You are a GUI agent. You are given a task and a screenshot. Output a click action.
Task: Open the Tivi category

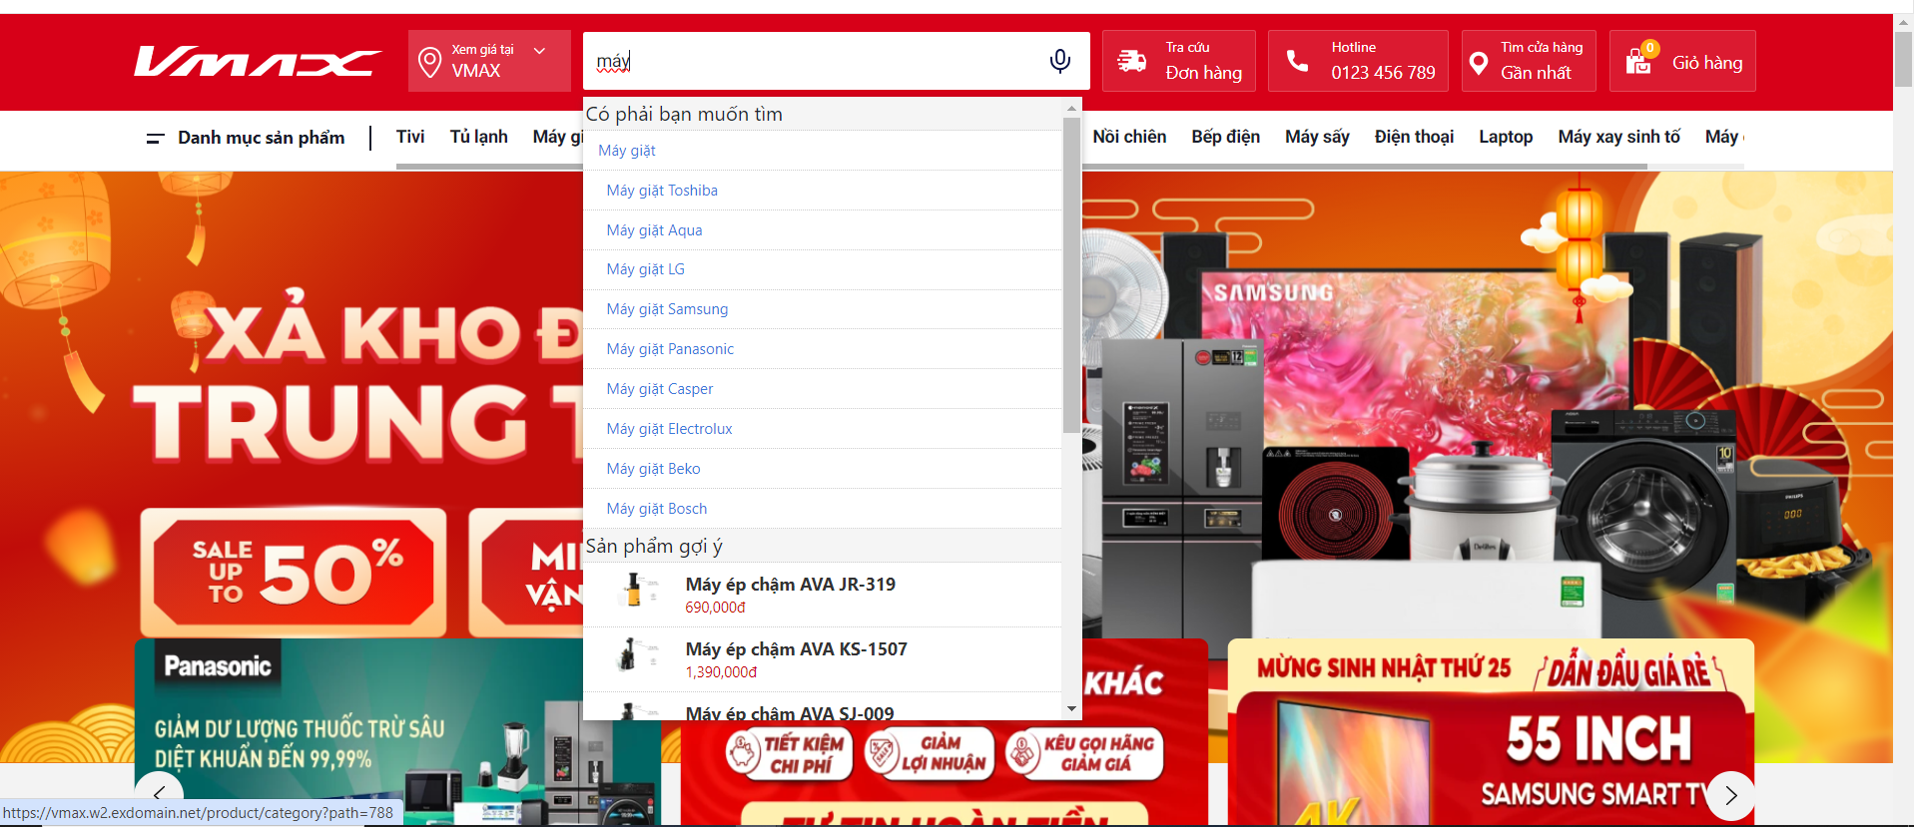410,137
